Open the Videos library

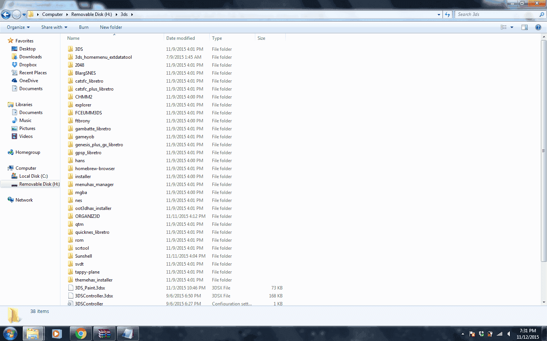[26, 136]
